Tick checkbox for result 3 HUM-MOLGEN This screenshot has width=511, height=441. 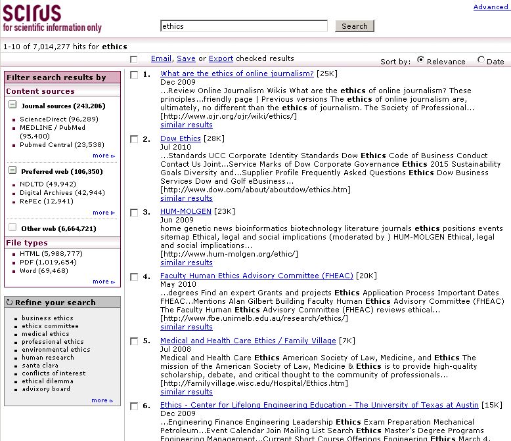click(x=134, y=213)
